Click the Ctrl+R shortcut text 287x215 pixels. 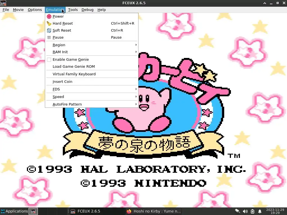click(x=117, y=30)
